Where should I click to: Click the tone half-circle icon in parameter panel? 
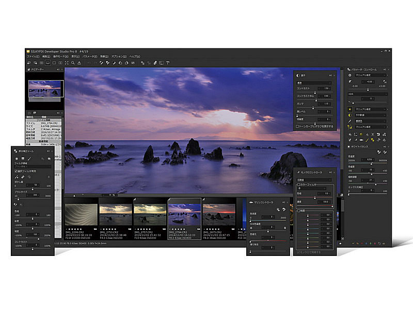click(x=350, y=115)
